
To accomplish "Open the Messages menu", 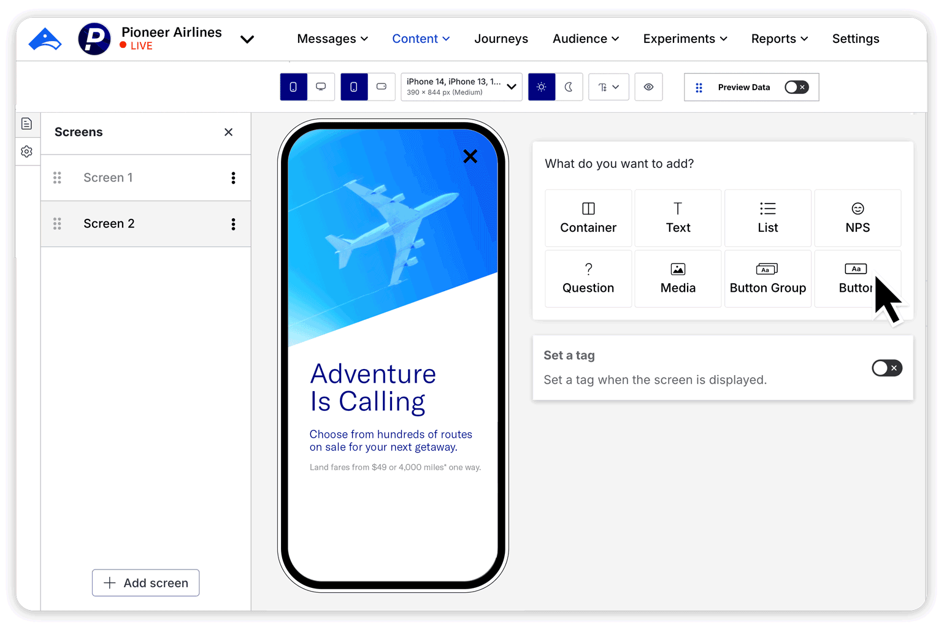I will [x=332, y=39].
